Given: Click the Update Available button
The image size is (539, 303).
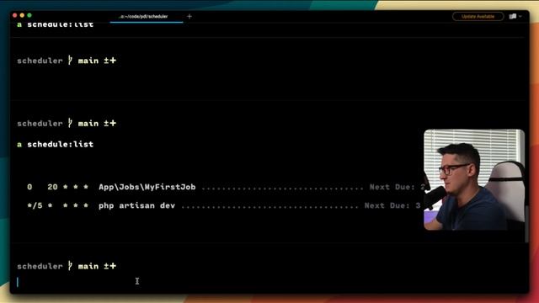Looking at the screenshot, I should [478, 17].
